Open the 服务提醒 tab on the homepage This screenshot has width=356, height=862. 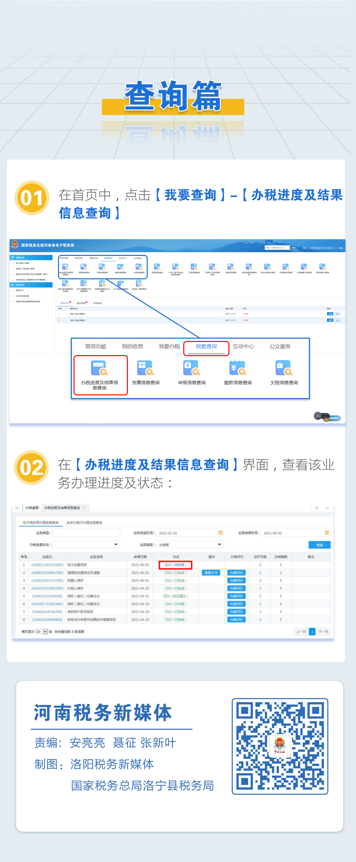point(81,303)
